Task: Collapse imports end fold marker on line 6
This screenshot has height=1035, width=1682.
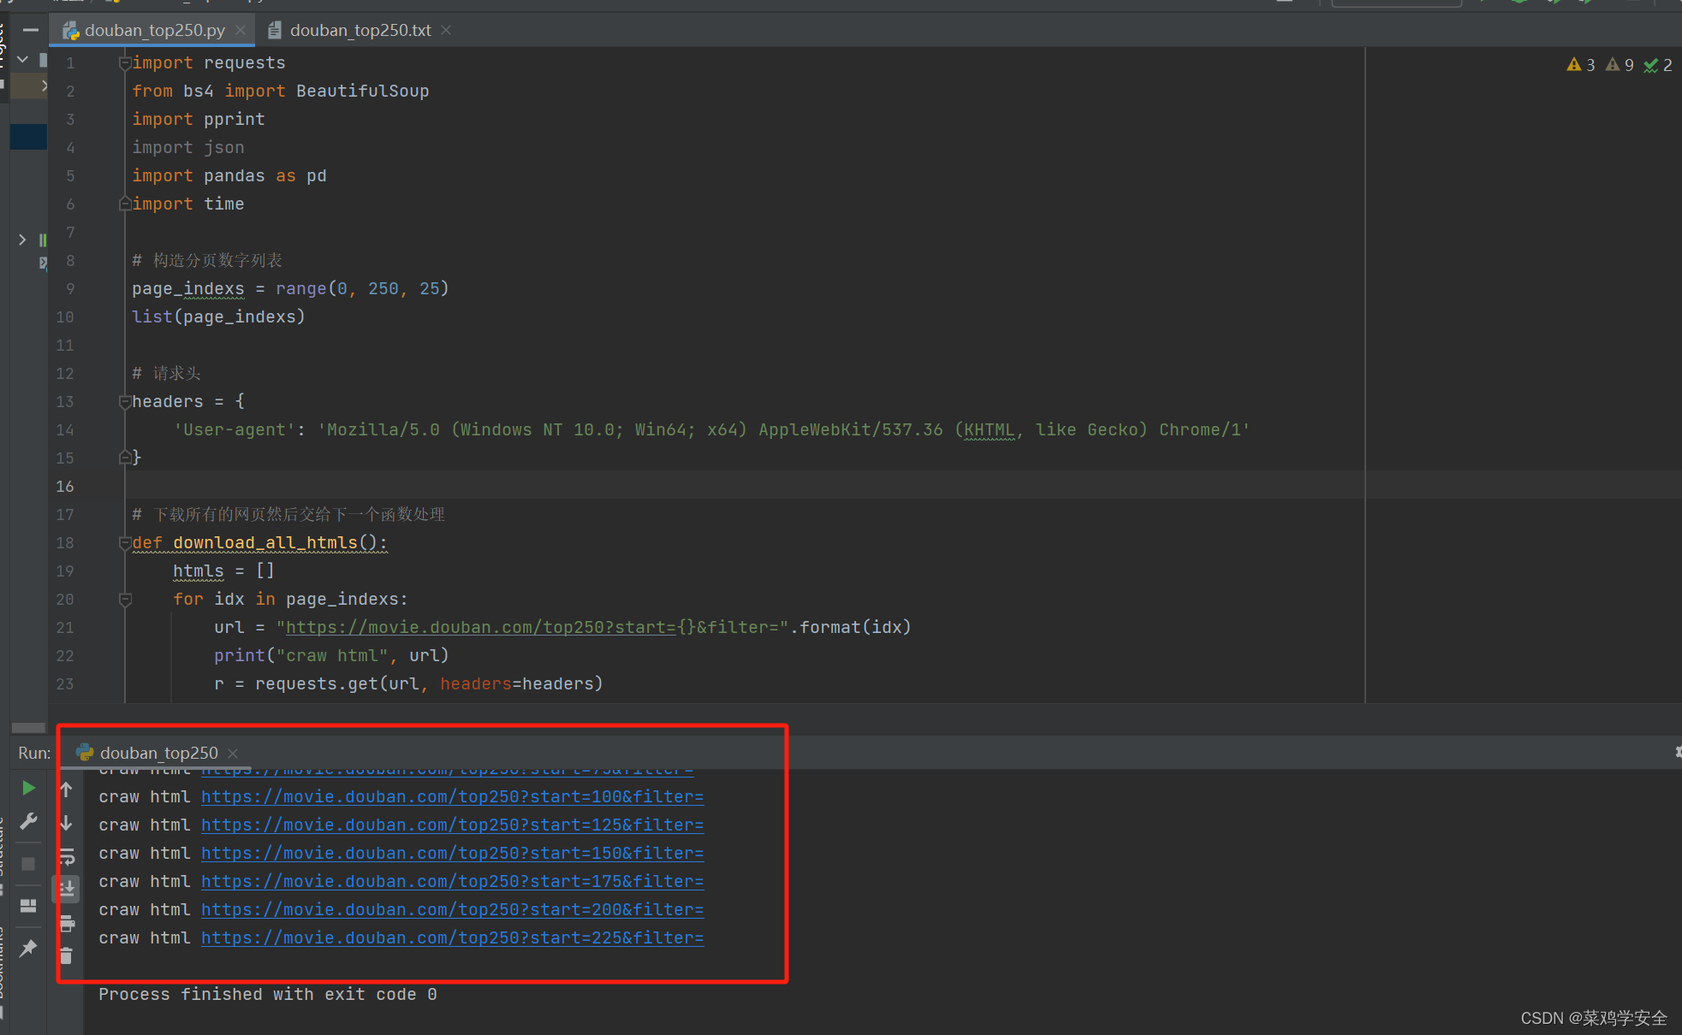Action: coord(125,204)
